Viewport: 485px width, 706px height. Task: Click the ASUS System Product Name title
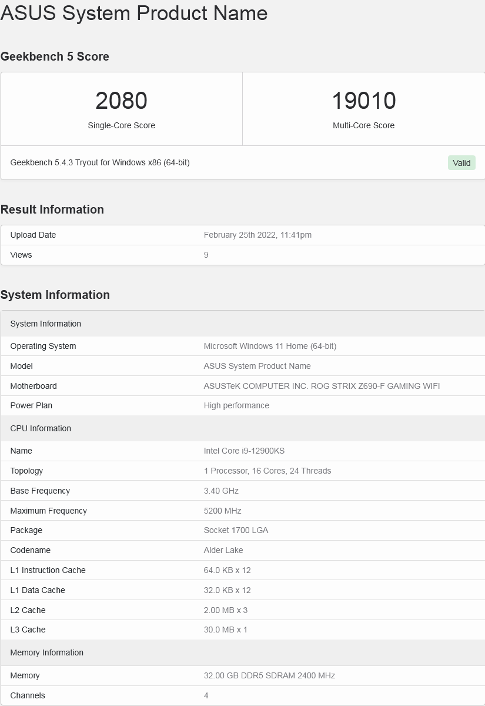click(x=134, y=13)
